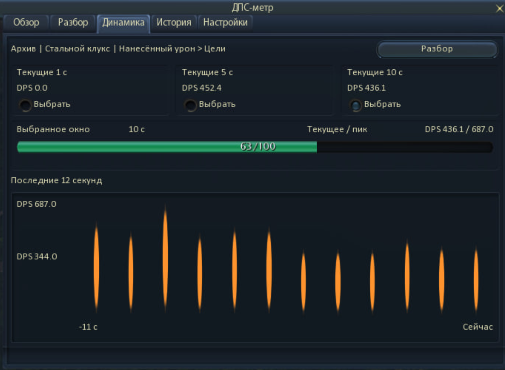Viewport: 505px width, 370px height.
Task: Click the DPS 0.0 value
Action: click(x=32, y=88)
